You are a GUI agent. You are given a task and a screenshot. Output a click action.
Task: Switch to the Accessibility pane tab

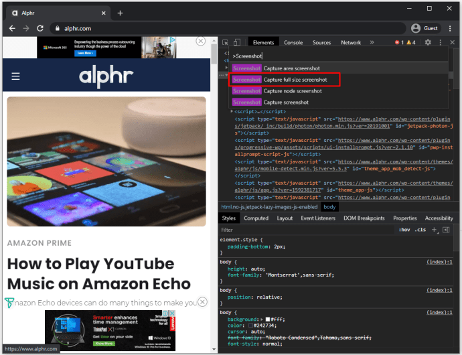click(x=439, y=218)
